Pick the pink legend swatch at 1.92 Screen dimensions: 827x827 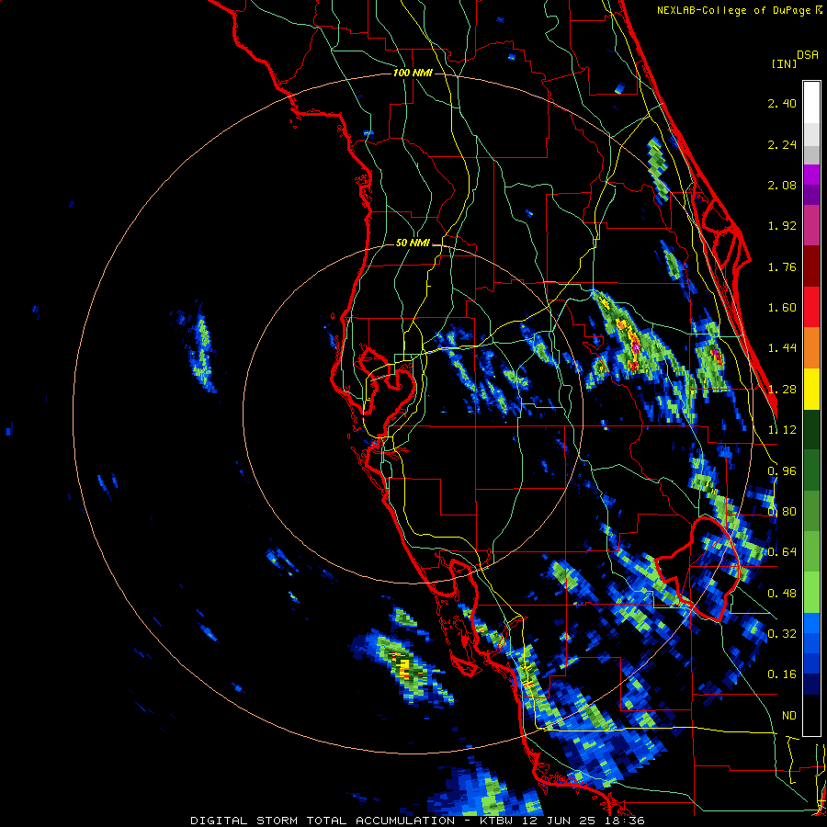tap(811, 226)
